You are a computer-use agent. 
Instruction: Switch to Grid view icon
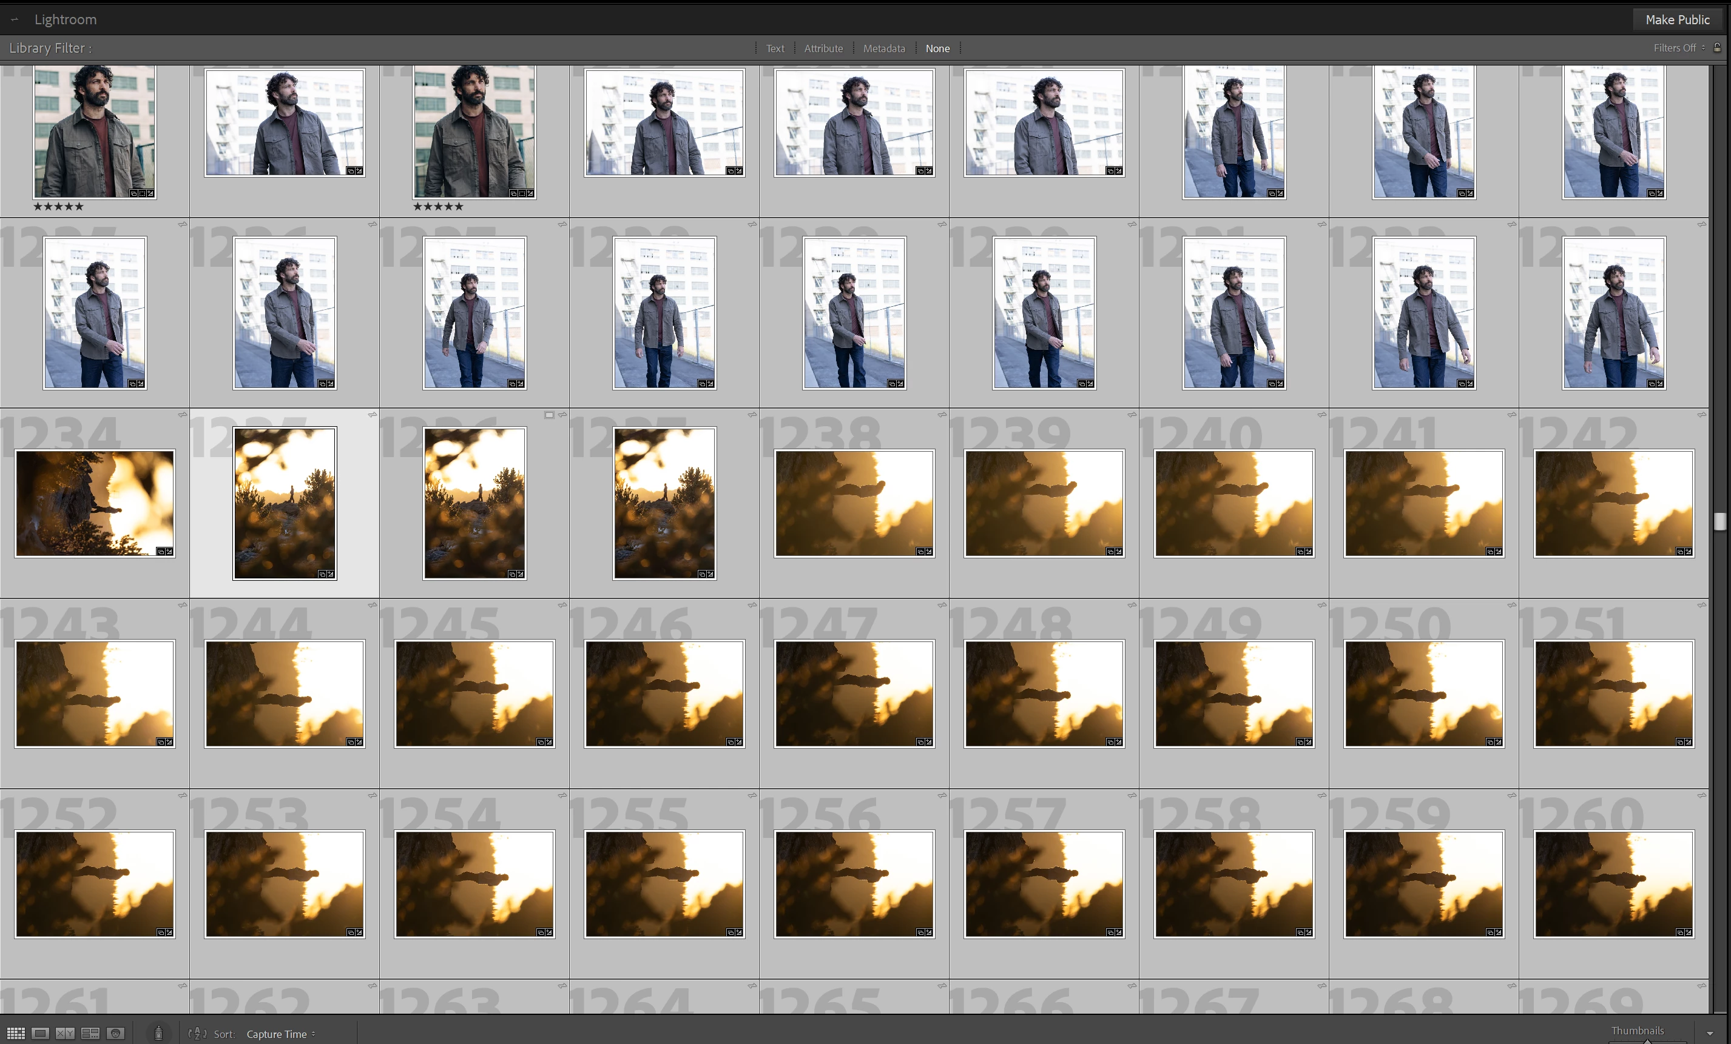[15, 1034]
